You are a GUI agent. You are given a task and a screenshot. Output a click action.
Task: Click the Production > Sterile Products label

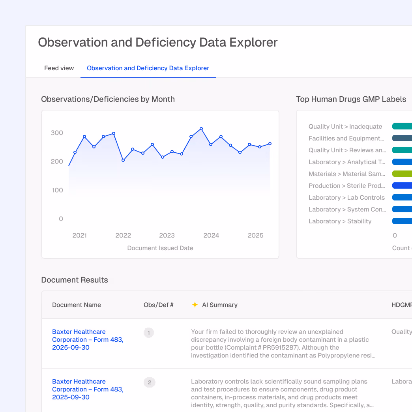click(346, 185)
